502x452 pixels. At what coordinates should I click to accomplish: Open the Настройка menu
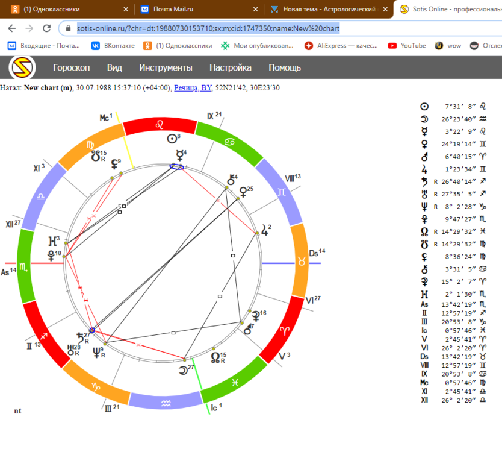pos(230,67)
